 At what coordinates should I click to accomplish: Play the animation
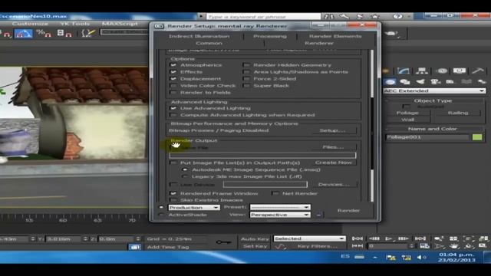tap(389, 238)
